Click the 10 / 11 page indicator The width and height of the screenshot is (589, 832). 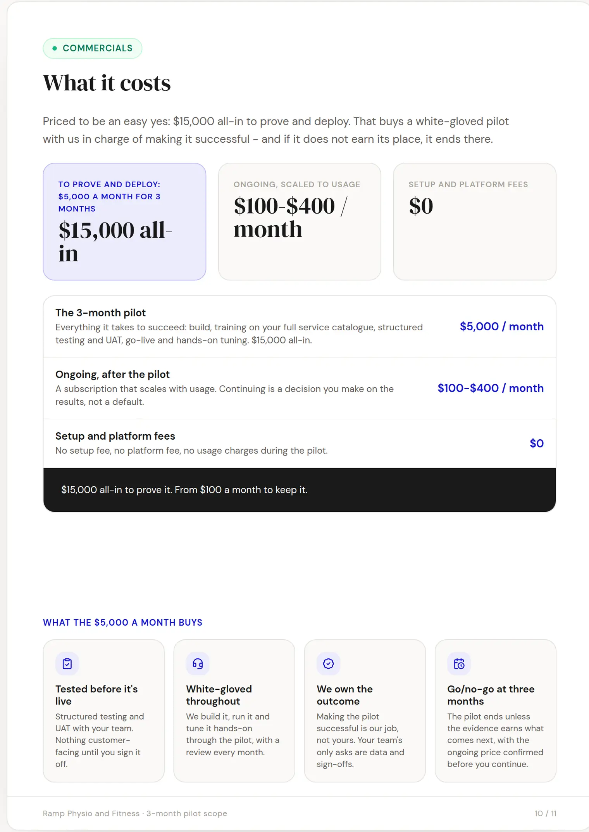pos(545,813)
